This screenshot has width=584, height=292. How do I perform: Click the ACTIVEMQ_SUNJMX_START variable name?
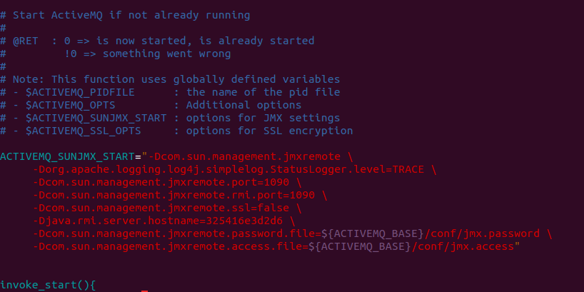point(67,157)
